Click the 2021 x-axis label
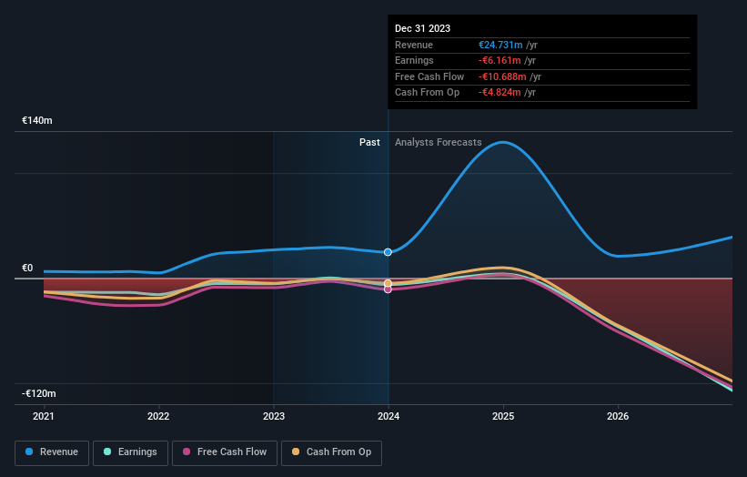The image size is (747, 477). click(44, 417)
